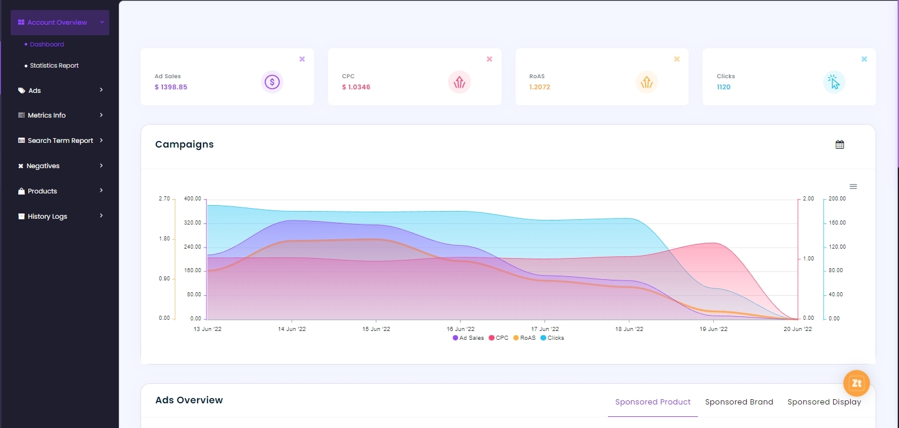The width and height of the screenshot is (899, 428).
Task: Switch to the Sponsored Brand tab
Action: tap(739, 402)
